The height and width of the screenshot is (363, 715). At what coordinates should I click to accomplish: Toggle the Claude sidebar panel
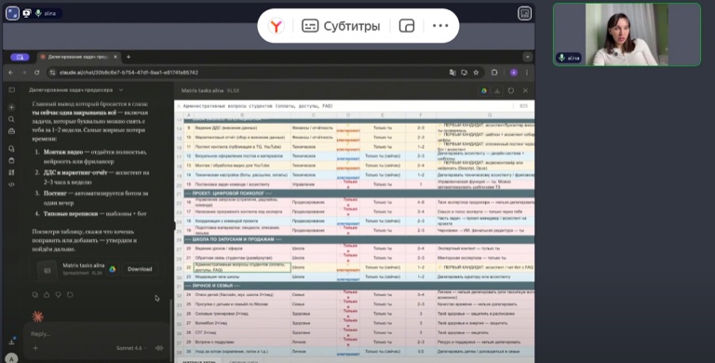[x=11, y=90]
